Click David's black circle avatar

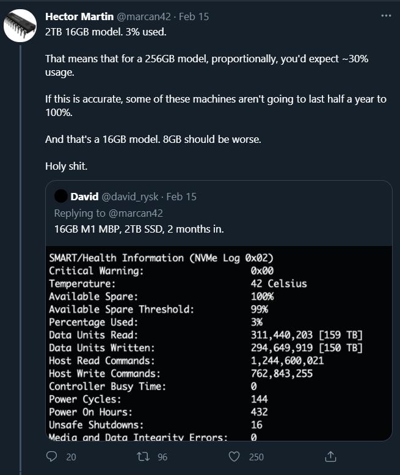click(60, 197)
